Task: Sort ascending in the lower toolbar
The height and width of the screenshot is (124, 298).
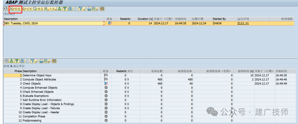Action: pos(11,61)
